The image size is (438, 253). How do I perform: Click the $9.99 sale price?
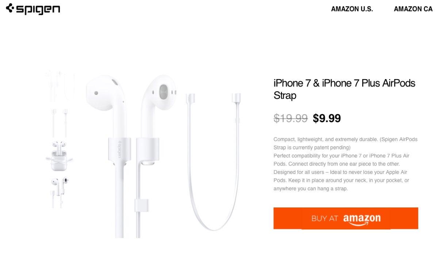click(x=327, y=118)
